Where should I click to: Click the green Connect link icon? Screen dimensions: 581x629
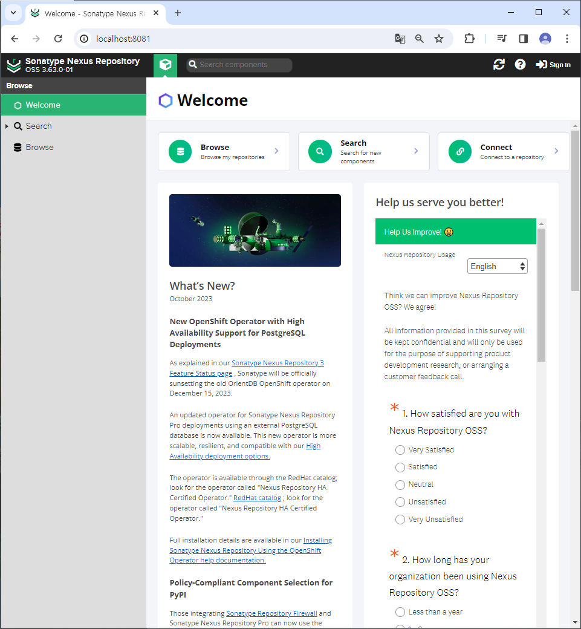click(x=460, y=152)
